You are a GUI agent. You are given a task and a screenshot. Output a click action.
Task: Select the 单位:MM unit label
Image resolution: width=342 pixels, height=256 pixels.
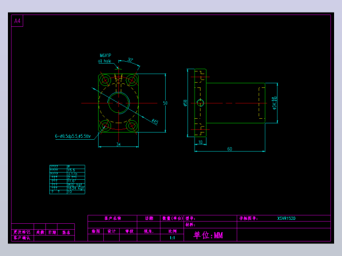click(x=208, y=235)
